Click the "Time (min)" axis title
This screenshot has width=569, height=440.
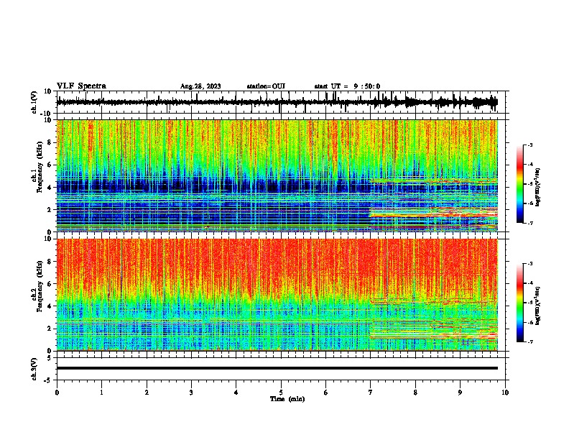click(x=287, y=399)
